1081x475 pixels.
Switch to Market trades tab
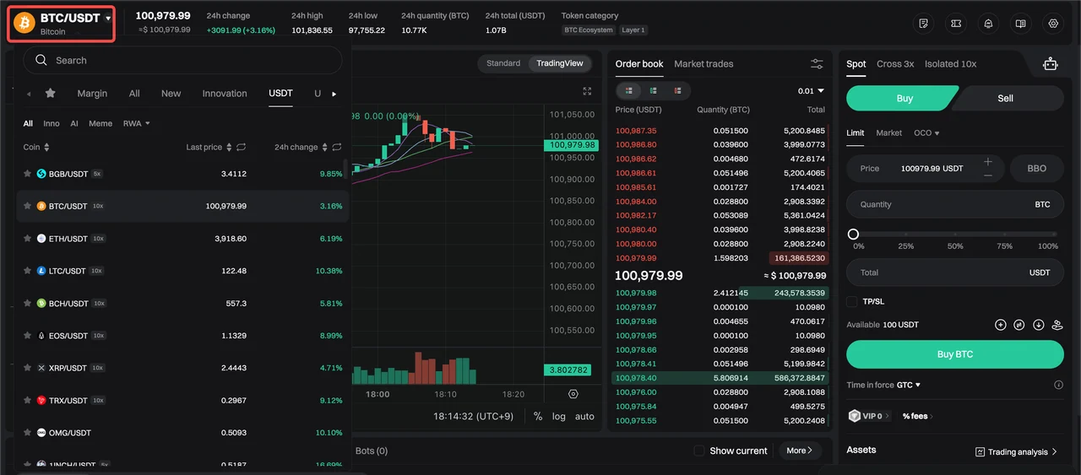tap(703, 64)
